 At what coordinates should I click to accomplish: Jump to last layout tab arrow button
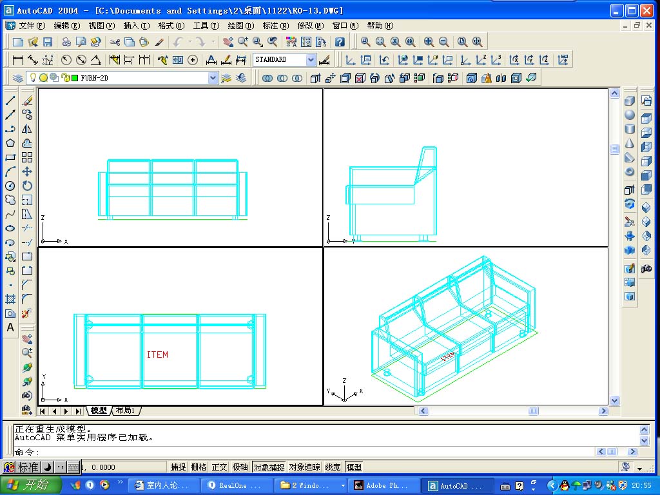(x=78, y=411)
